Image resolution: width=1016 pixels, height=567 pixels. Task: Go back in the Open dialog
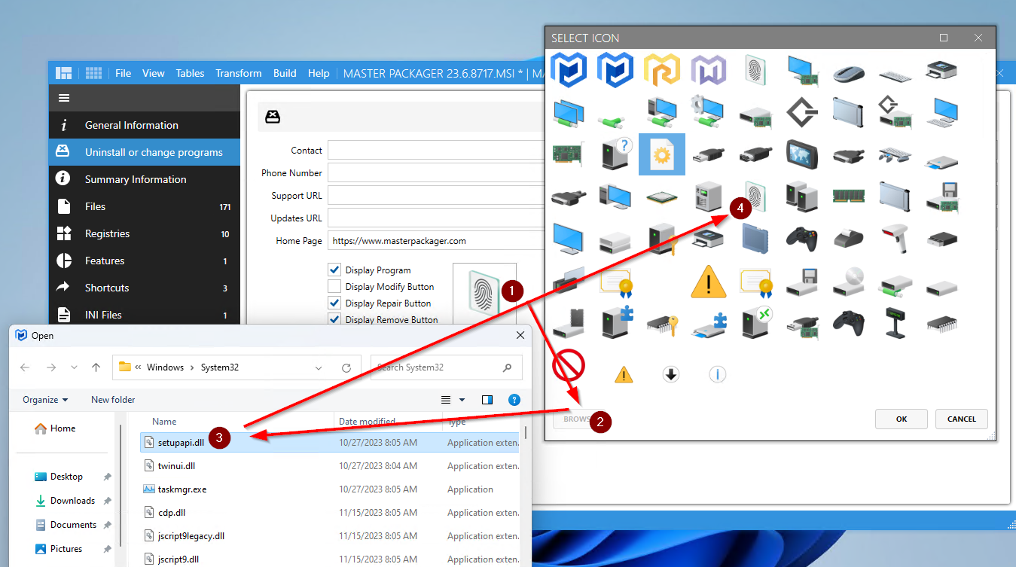coord(25,367)
